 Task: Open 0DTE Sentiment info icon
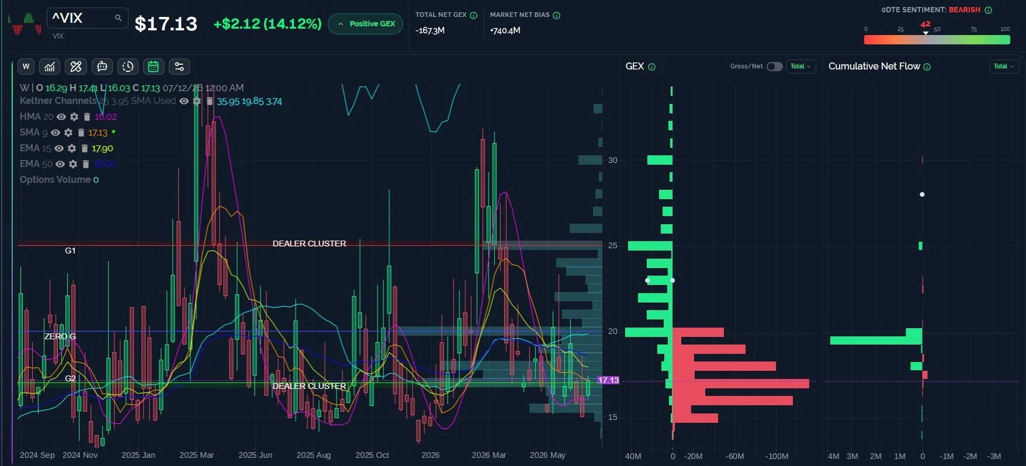point(989,10)
